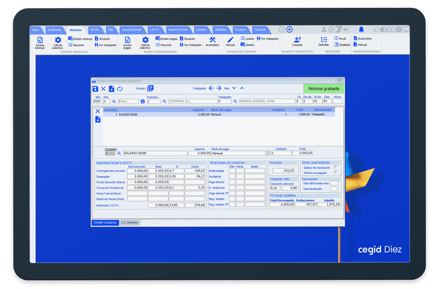Open Cálculo colectivo in Nóminas Mensuales
The width and height of the screenshot is (439, 289).
point(58,43)
